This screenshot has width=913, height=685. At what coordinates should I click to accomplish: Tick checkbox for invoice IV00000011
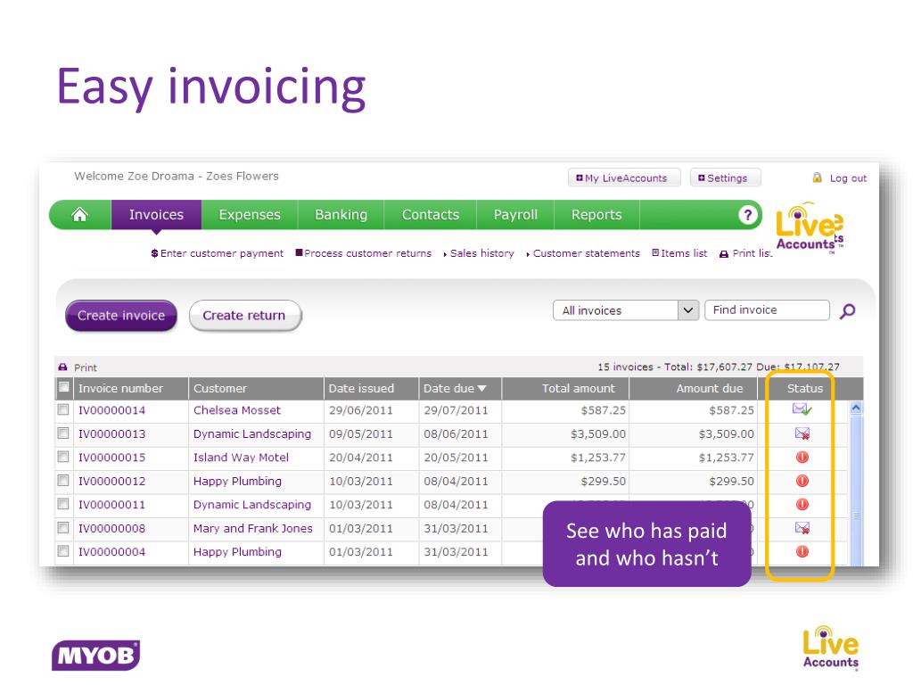tap(63, 504)
